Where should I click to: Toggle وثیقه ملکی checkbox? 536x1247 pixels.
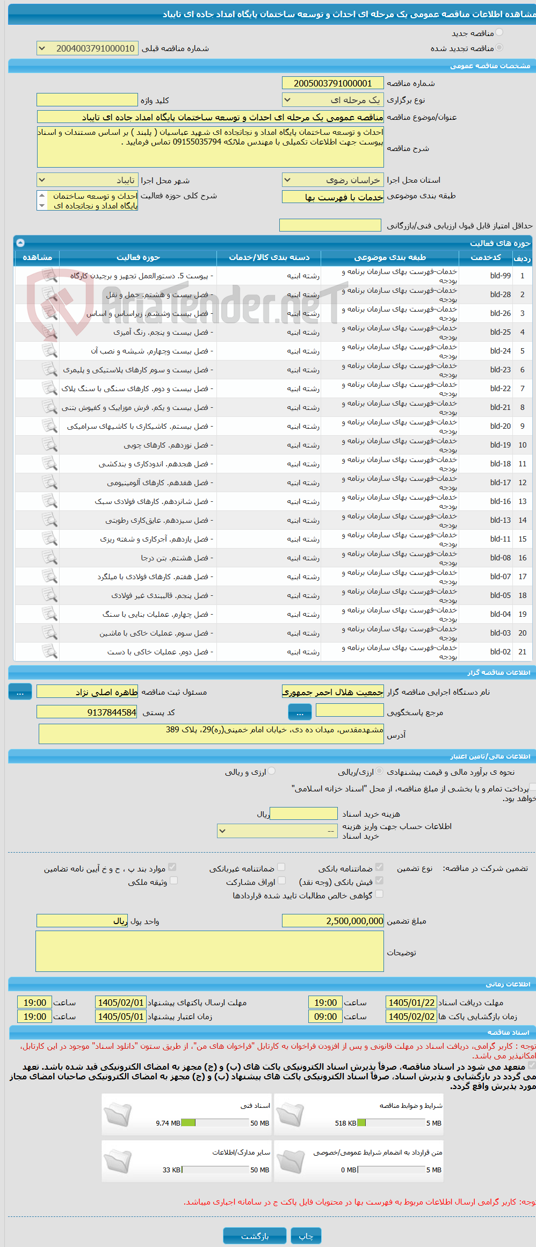pyautogui.click(x=173, y=881)
